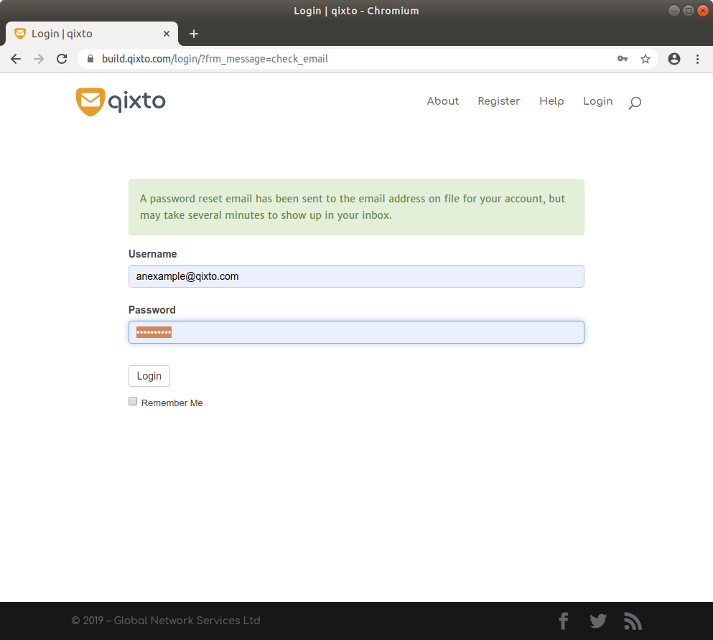Viewport: 713px width, 640px height.
Task: Click the qixto logo
Action: [121, 102]
